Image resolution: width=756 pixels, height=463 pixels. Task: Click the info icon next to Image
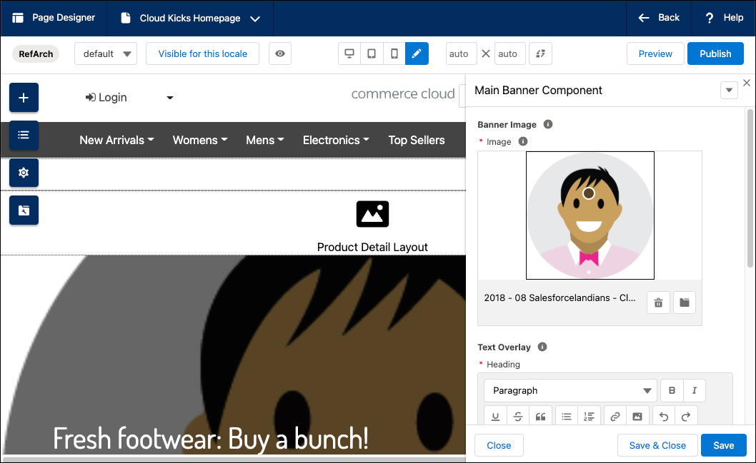pyautogui.click(x=522, y=141)
